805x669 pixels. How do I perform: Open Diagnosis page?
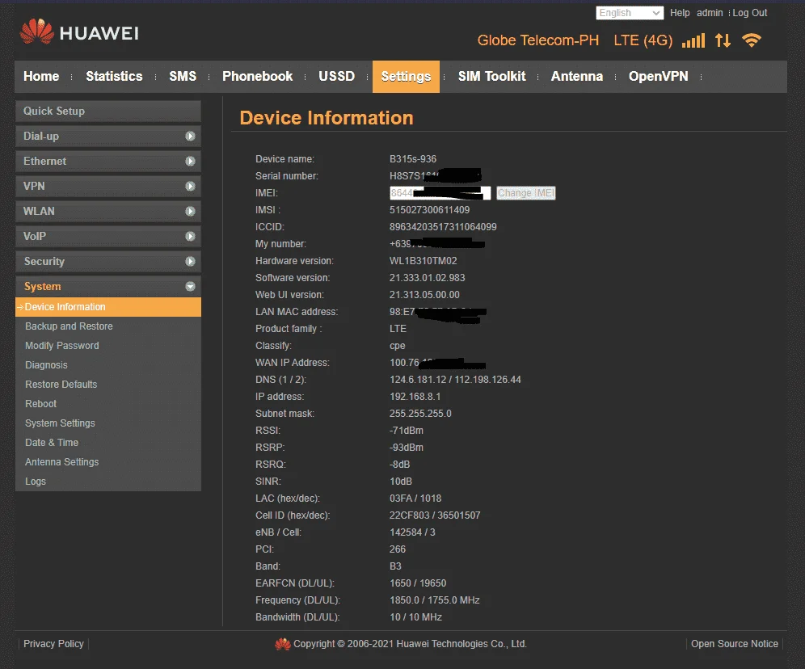pyautogui.click(x=46, y=365)
